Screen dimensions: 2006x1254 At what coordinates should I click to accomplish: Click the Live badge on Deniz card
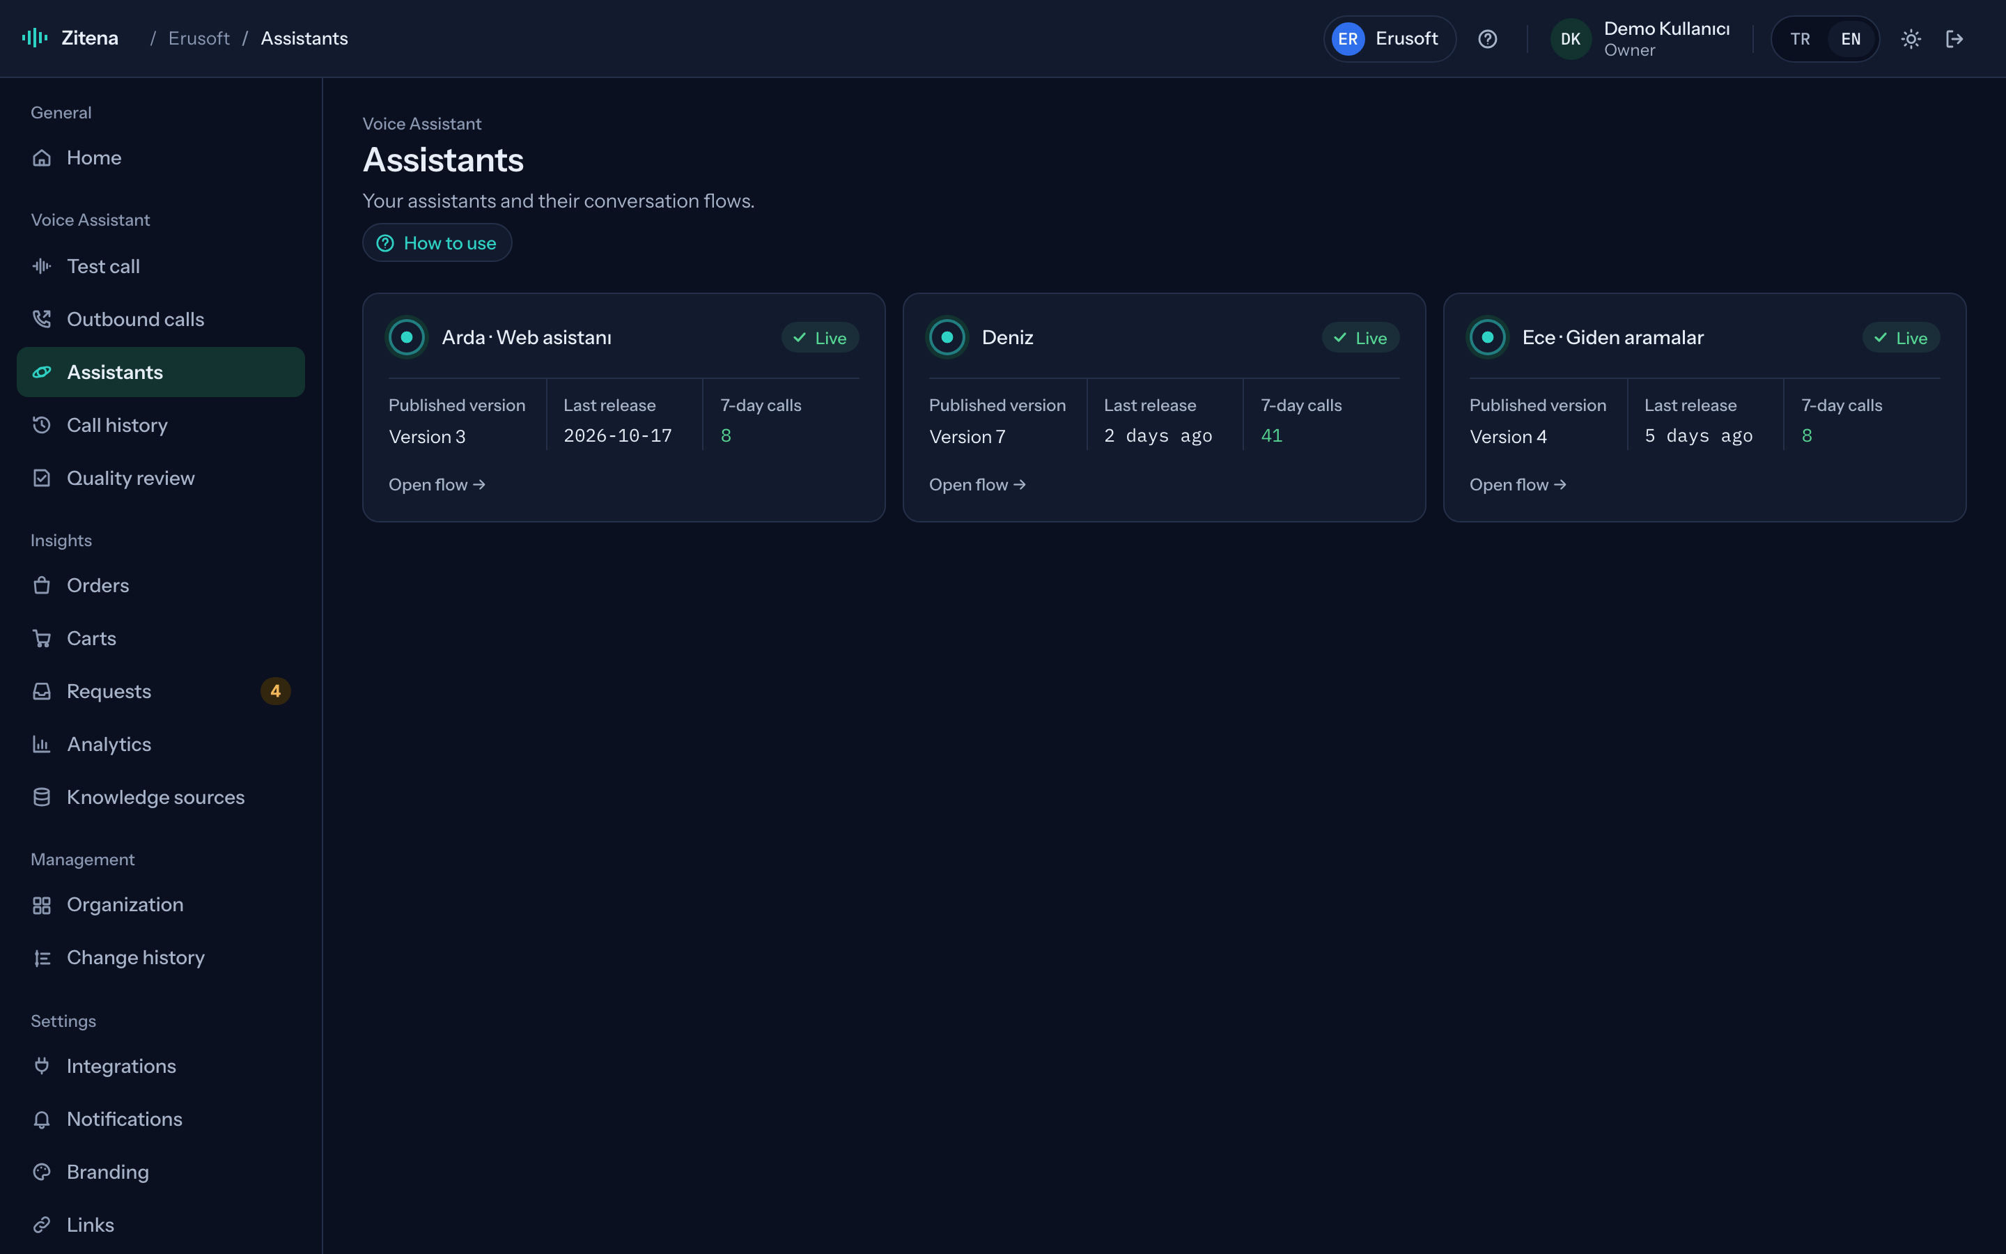1360,338
